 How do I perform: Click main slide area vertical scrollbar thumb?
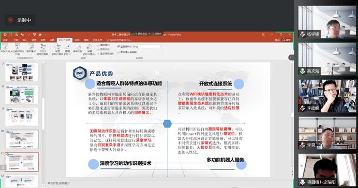(x=292, y=114)
